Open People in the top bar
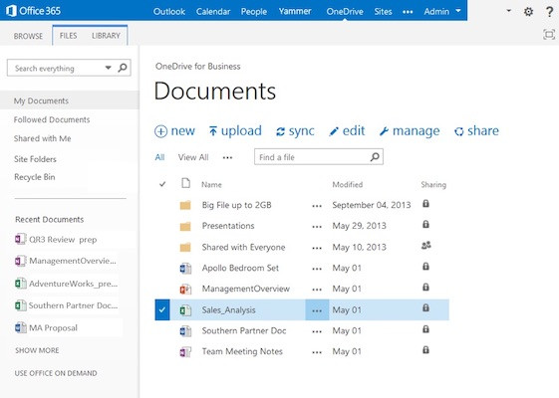This screenshot has height=398, width=559. click(254, 11)
